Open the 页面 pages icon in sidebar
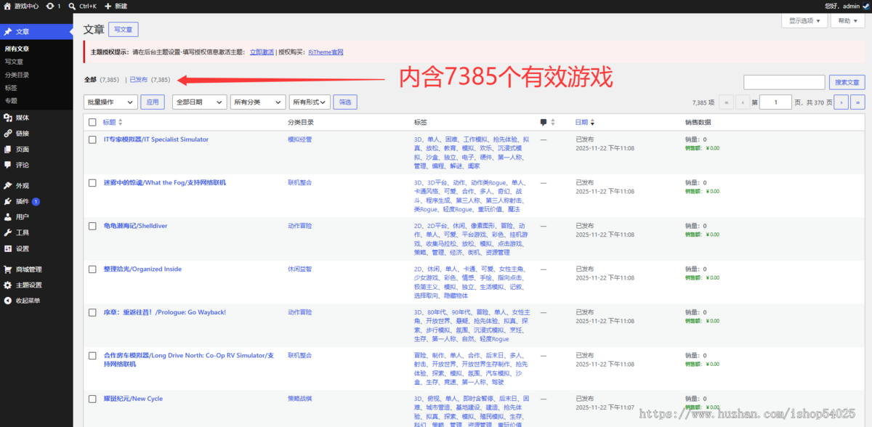Image resolution: width=872 pixels, height=427 pixels. (7, 150)
